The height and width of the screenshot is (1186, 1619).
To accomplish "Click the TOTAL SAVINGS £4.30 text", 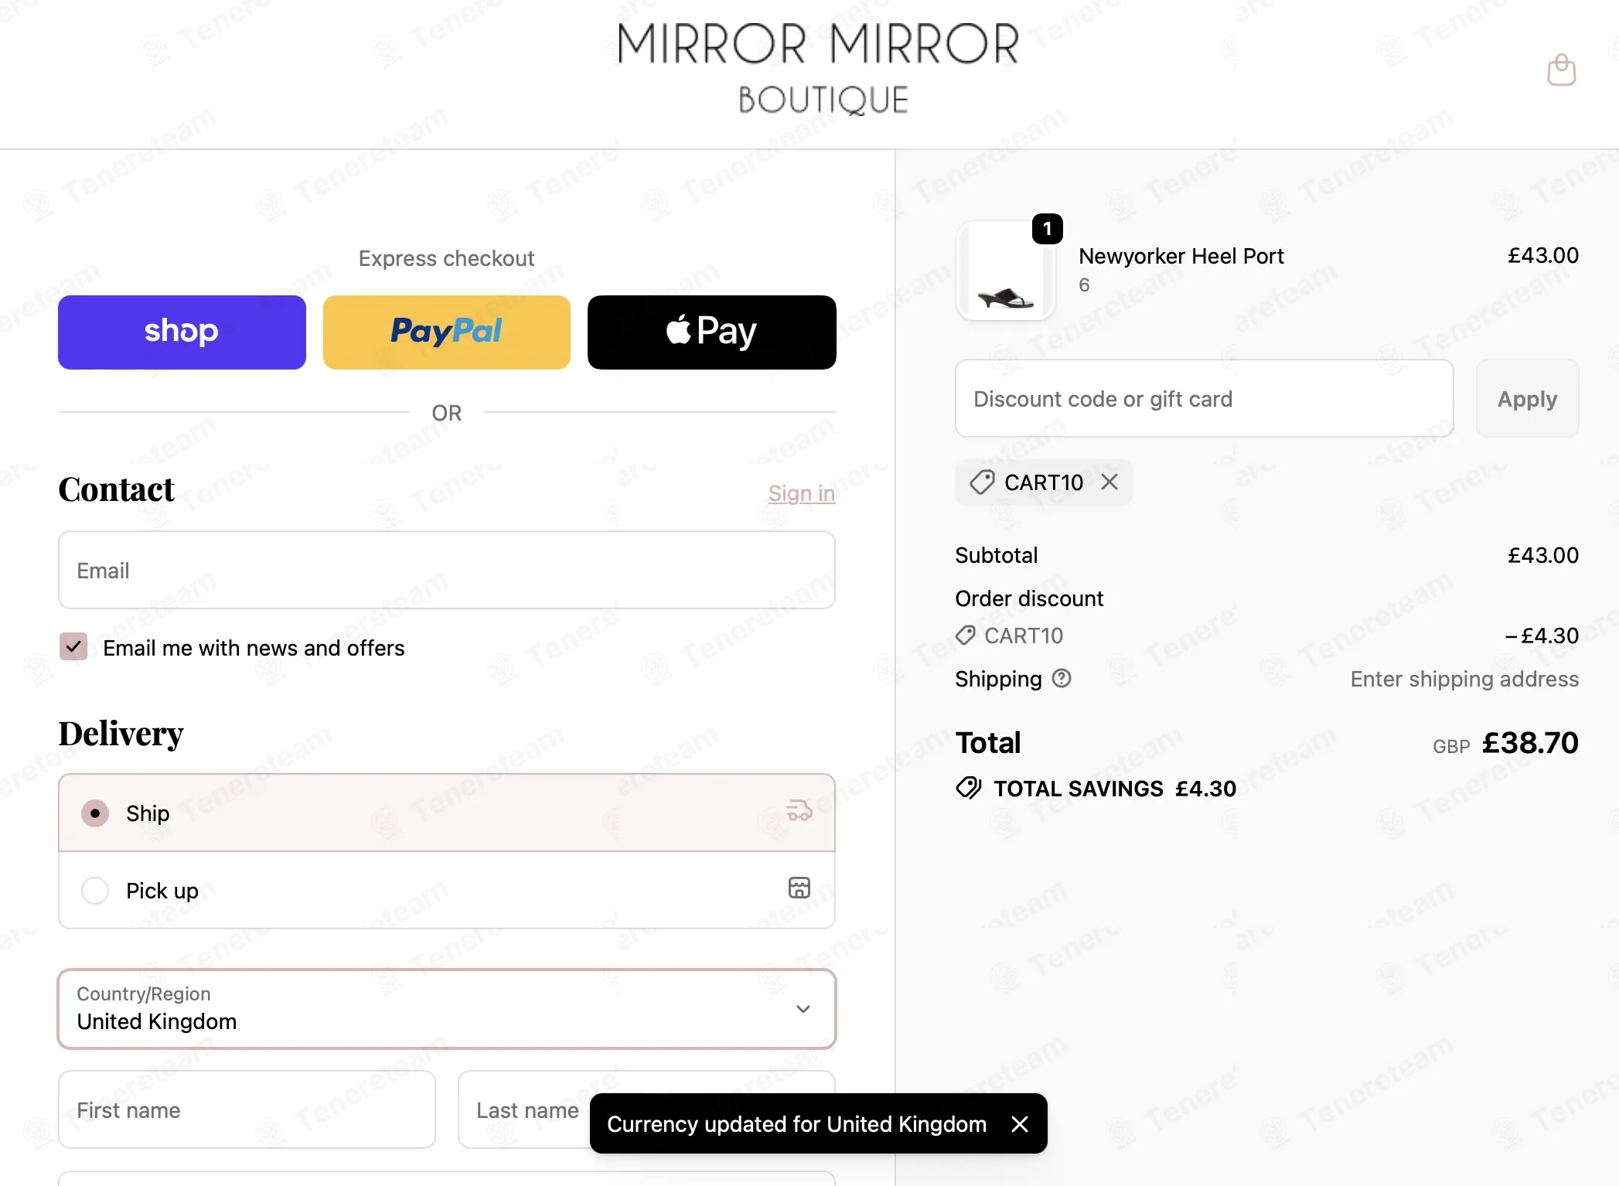I will [1115, 789].
